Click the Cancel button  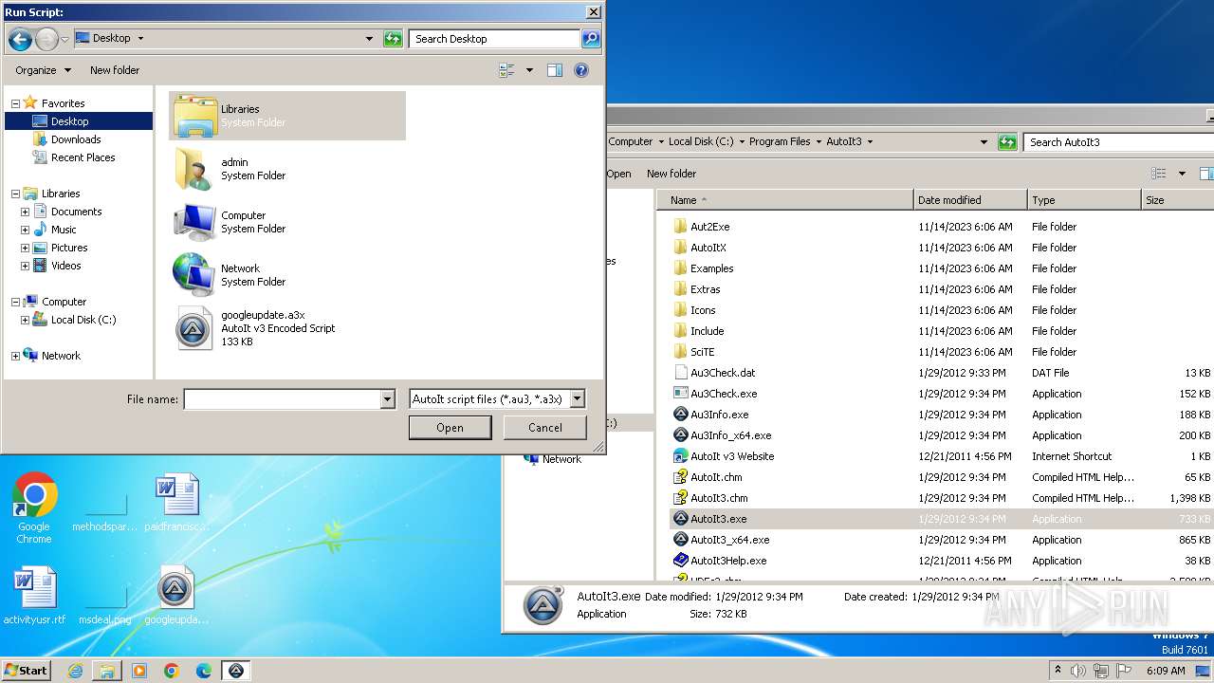[545, 428]
